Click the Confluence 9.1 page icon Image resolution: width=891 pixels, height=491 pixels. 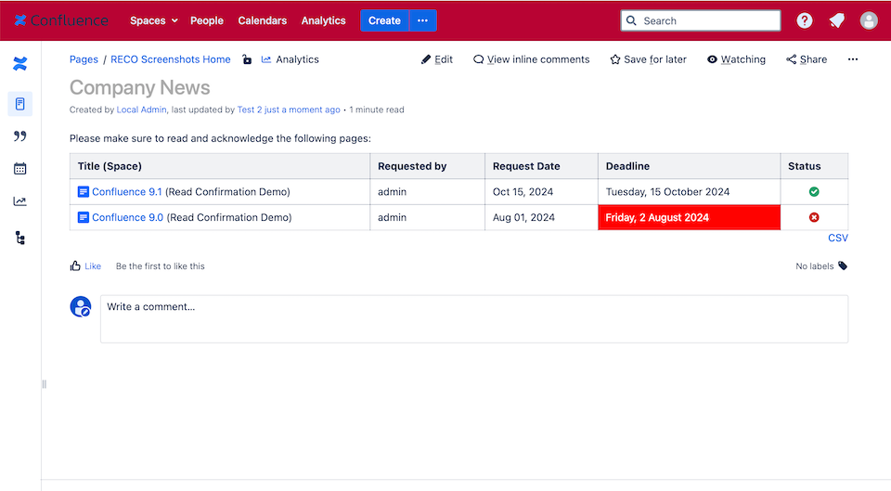click(x=83, y=191)
